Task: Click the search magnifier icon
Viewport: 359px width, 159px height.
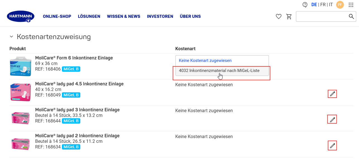Action: coord(351,16)
